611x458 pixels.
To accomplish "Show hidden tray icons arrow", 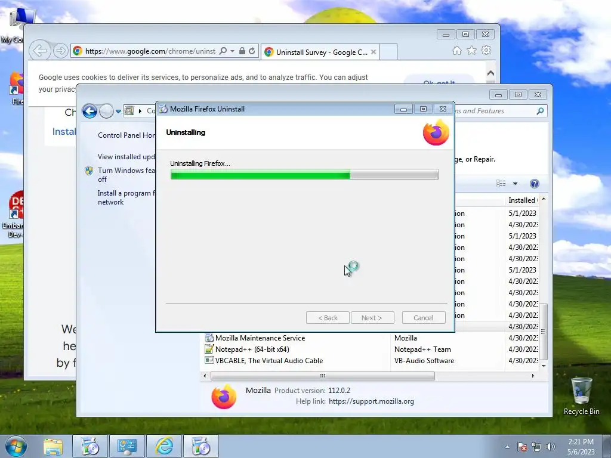I will pos(507,447).
